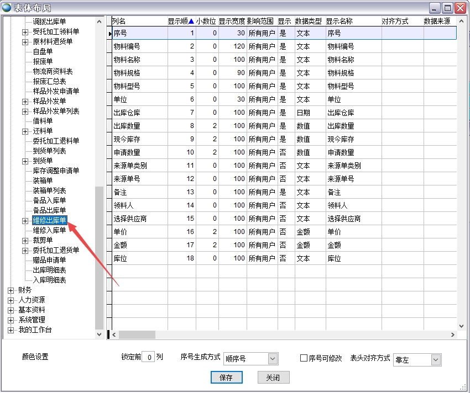Expand the 人力资源 tree node
470x393 pixels.
tap(11, 300)
